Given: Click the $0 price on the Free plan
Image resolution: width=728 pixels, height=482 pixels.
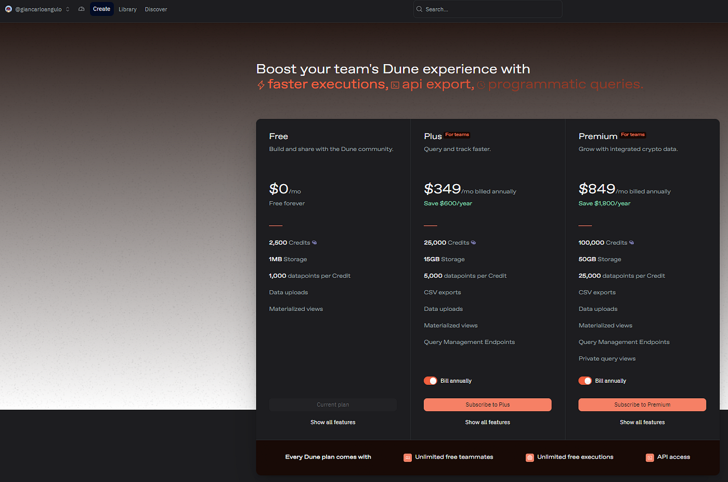Looking at the screenshot, I should click(279, 189).
